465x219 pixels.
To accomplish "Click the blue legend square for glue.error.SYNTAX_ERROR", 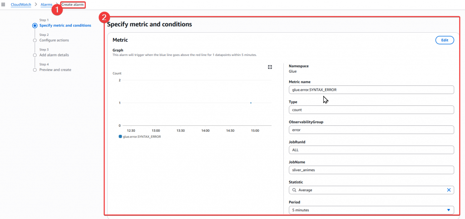I will tap(120, 136).
